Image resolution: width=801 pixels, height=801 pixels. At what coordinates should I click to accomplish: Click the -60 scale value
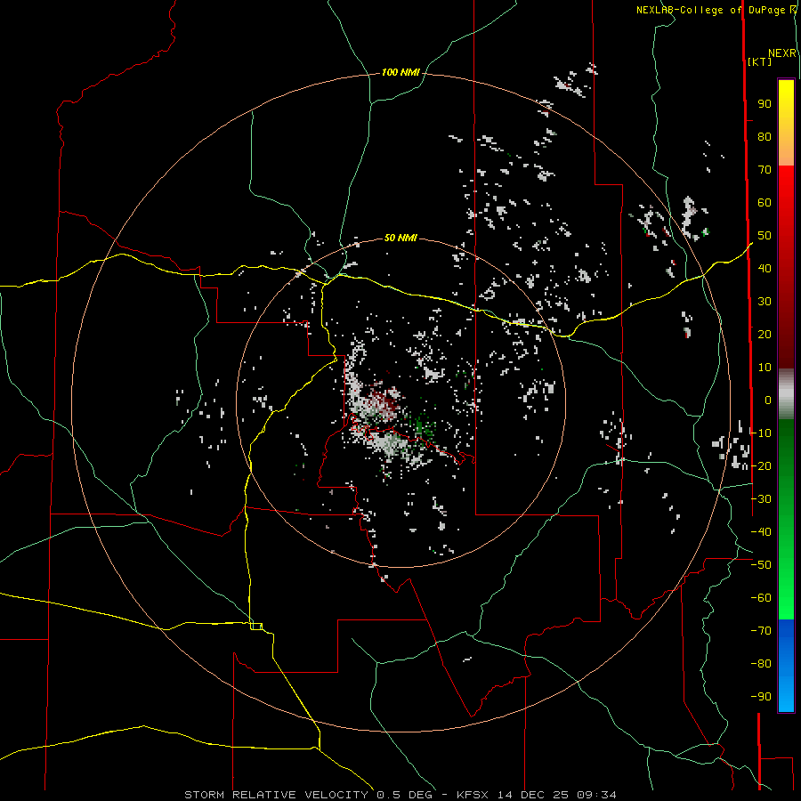point(761,598)
